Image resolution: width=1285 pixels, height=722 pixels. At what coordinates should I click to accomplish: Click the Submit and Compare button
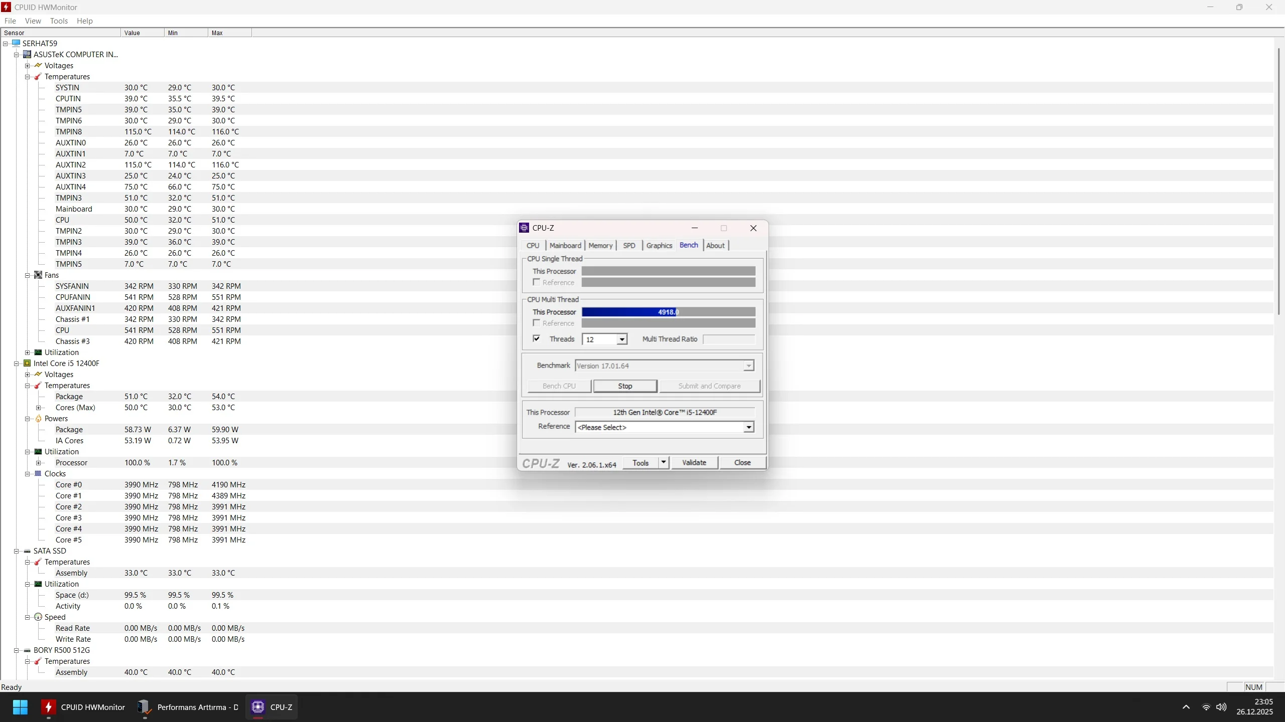[709, 386]
